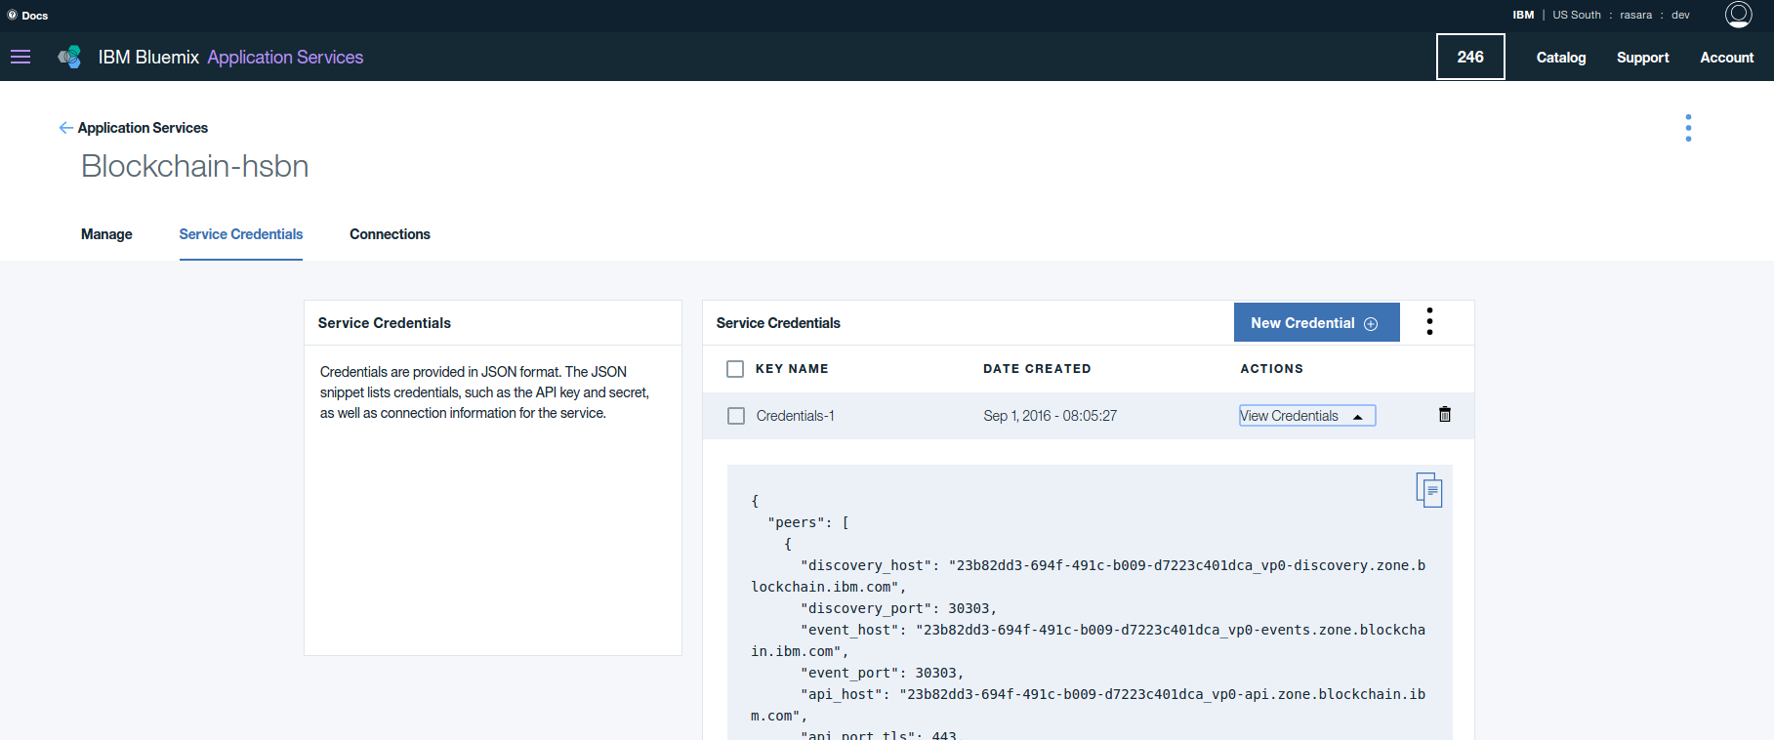
Task: Open the user avatar profile icon
Action: pos(1738,15)
